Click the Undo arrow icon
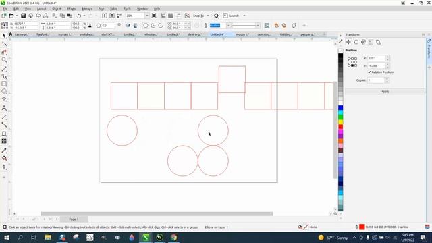Screen dimensions: 432x243 (x=79, y=16)
